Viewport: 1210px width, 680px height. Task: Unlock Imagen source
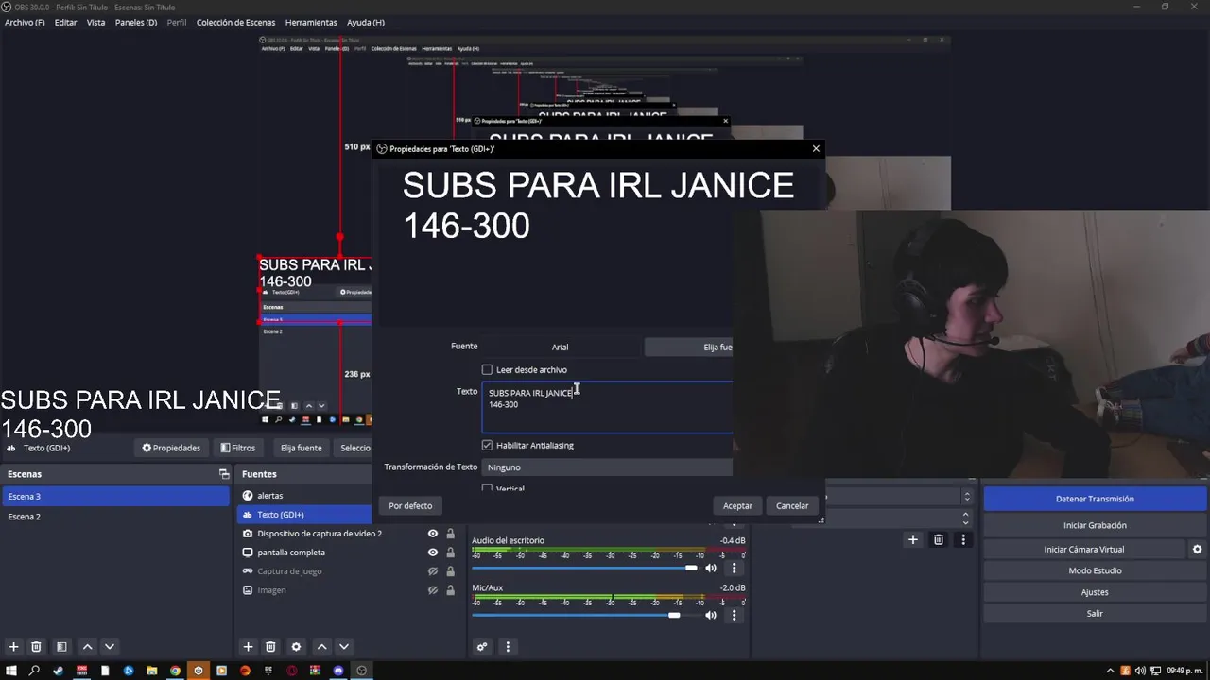point(450,590)
